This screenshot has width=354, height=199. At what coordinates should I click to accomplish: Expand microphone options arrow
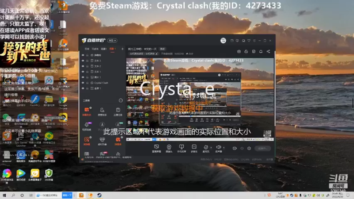pyautogui.click(x=211, y=148)
